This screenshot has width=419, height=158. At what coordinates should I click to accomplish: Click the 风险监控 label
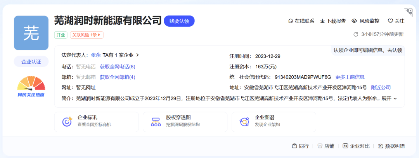click(369, 21)
